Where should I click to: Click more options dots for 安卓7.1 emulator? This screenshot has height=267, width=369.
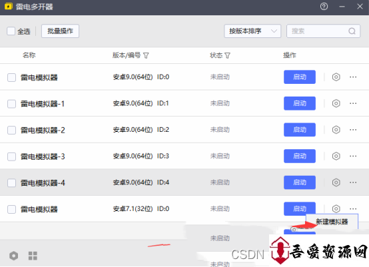(x=353, y=208)
